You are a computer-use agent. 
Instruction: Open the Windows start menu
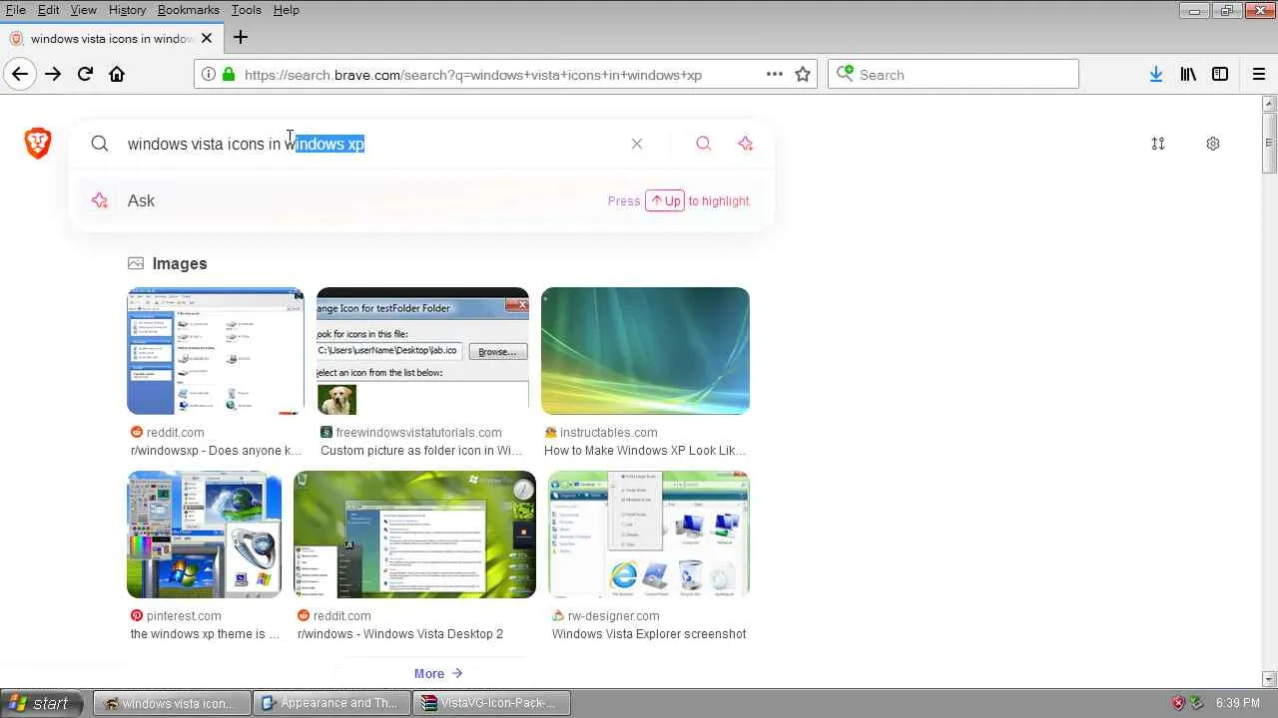[x=42, y=703]
